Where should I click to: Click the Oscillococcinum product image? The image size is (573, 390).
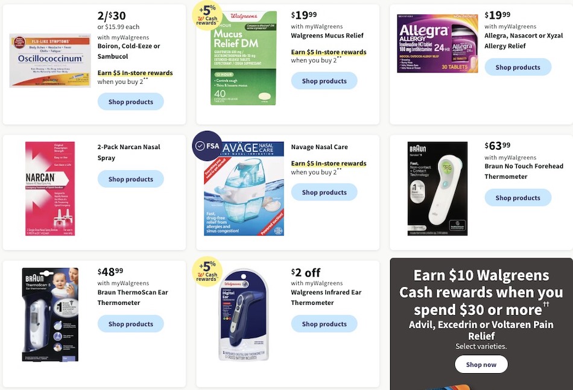(49, 60)
